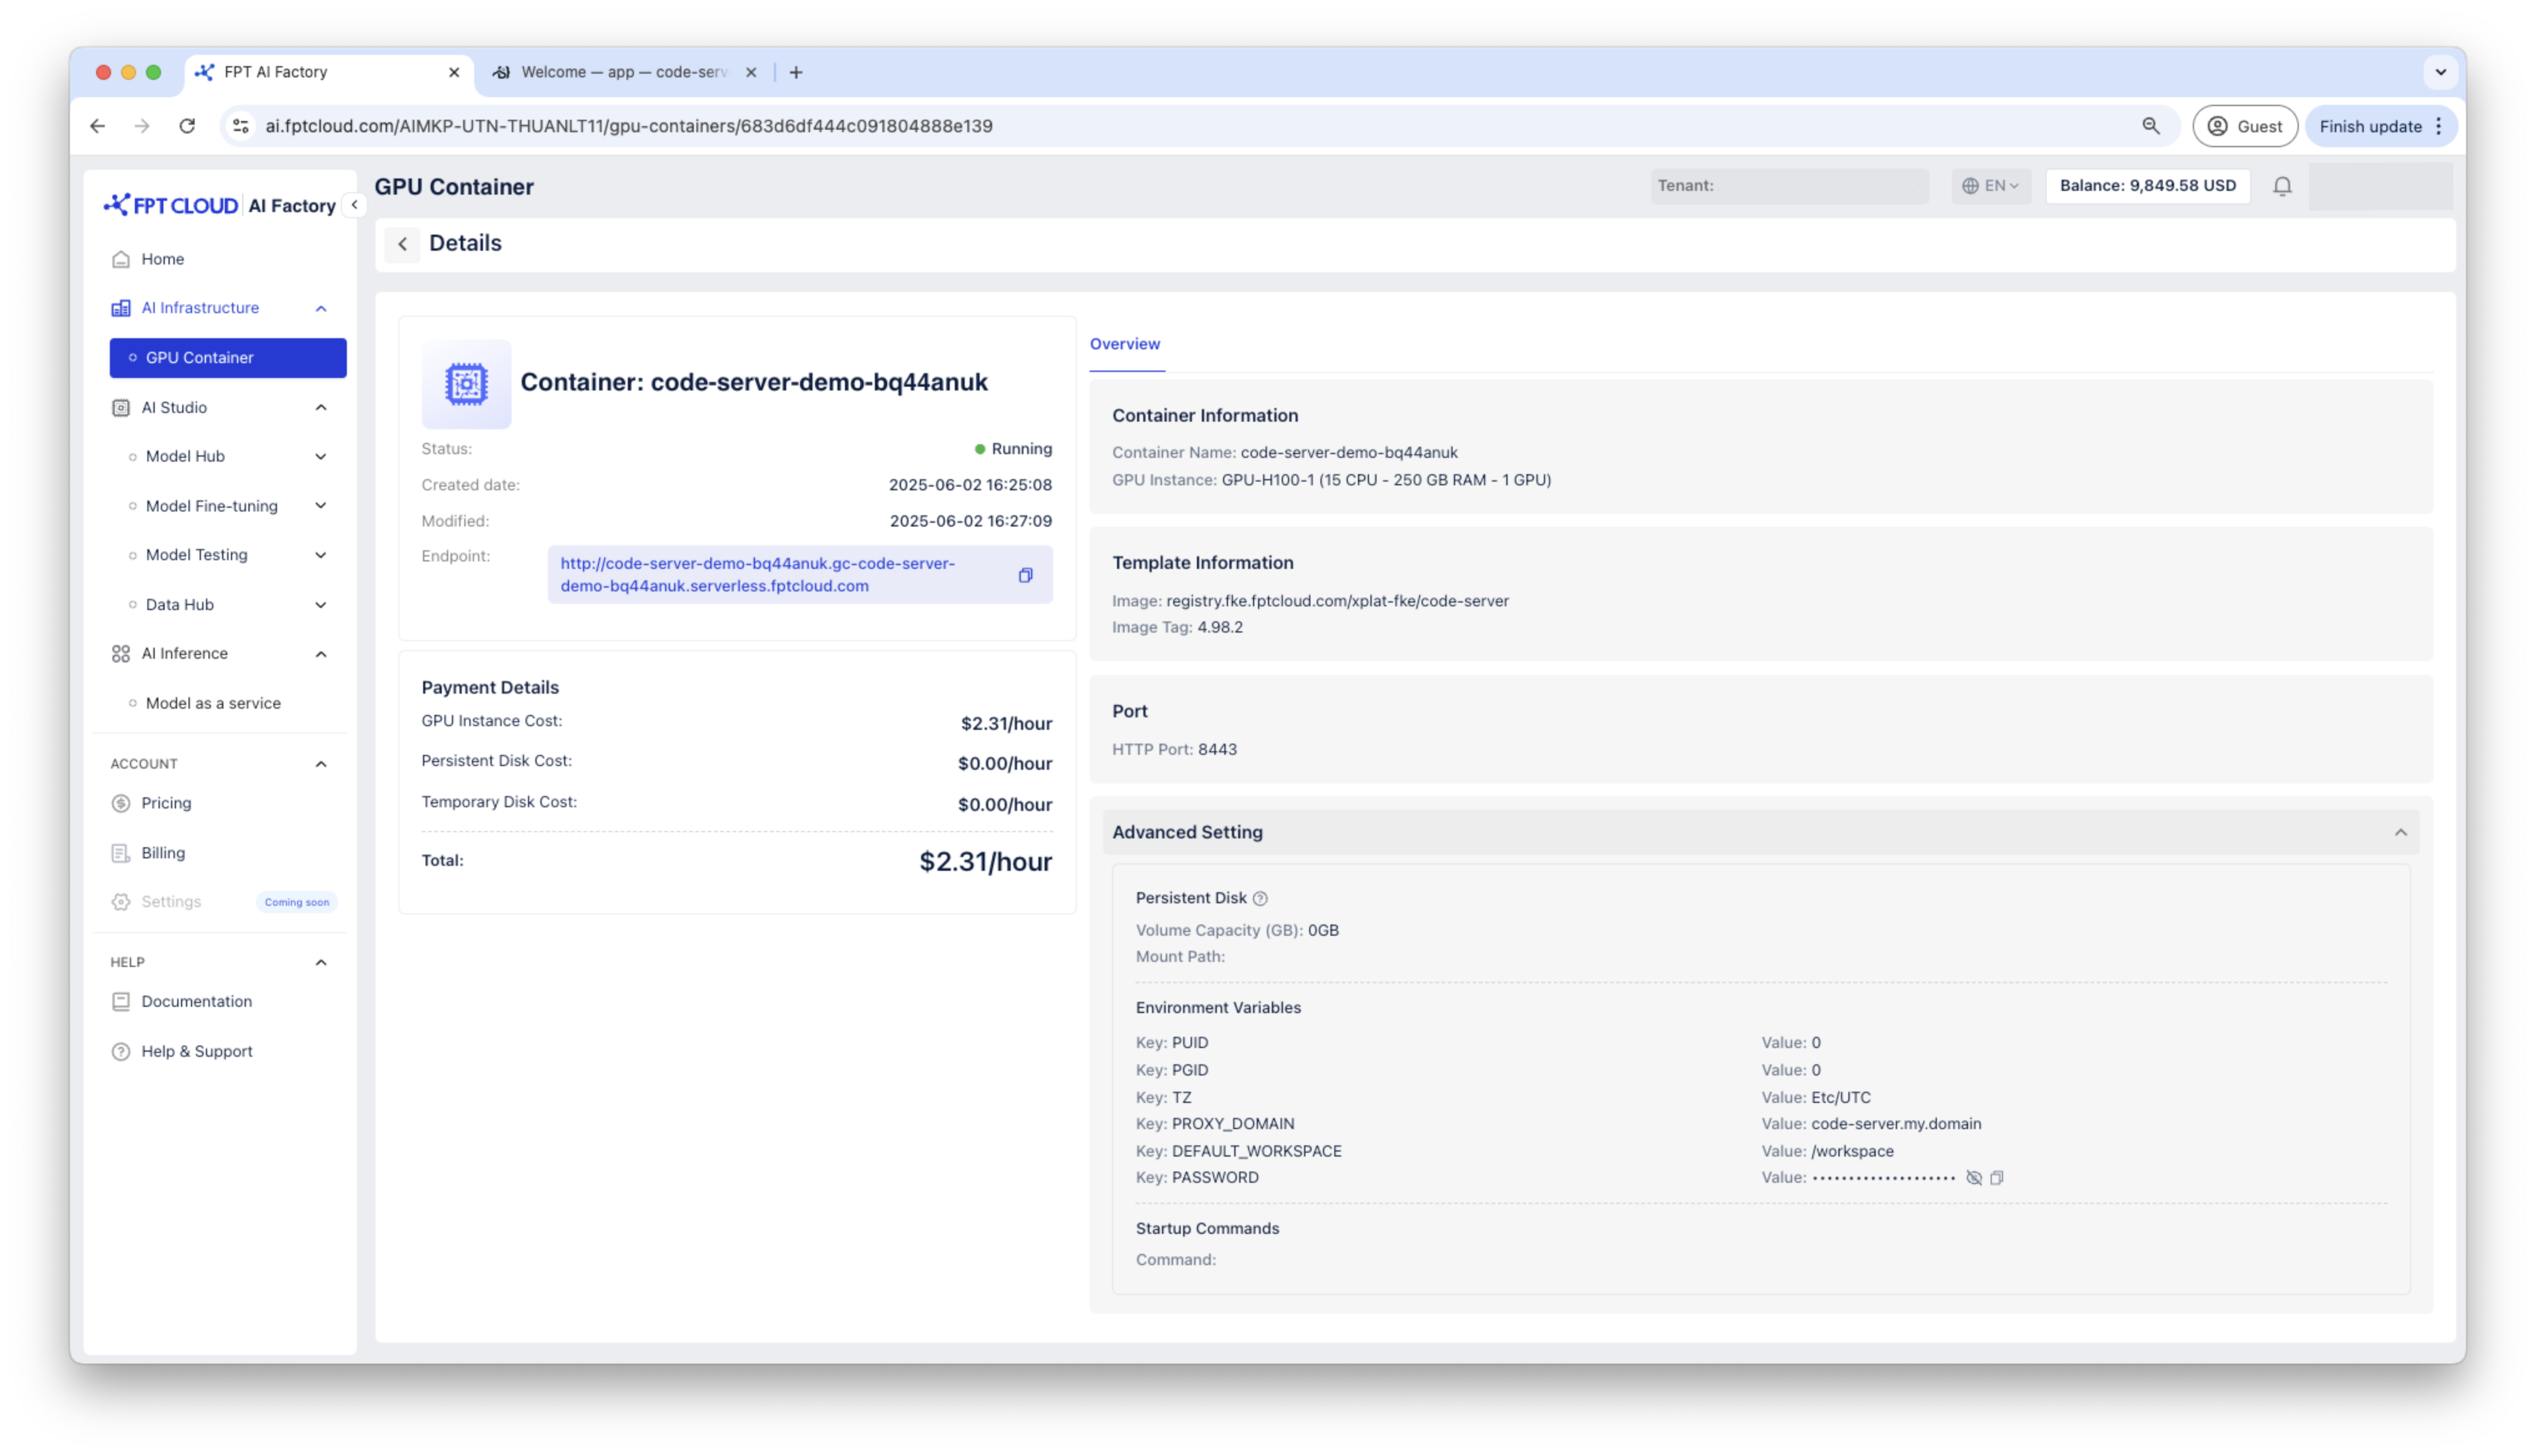This screenshot has width=2536, height=1456.
Task: Click the Persistent Disk help icon
Action: pos(1260,898)
